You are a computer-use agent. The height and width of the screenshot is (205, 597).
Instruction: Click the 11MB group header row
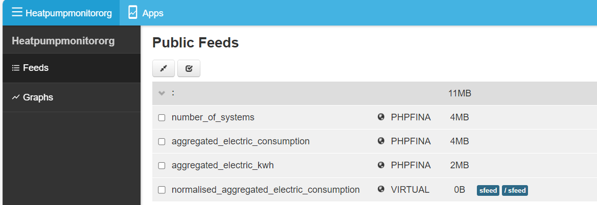[375, 93]
